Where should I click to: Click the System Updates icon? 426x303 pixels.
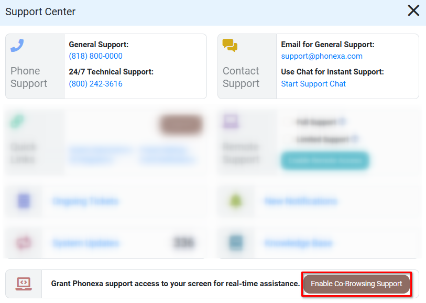point(24,243)
